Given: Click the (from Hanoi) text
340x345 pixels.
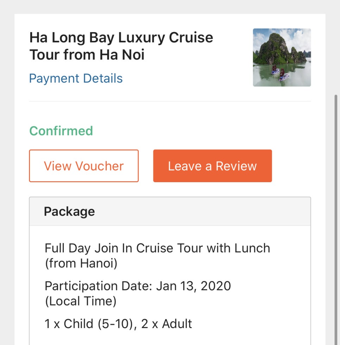Looking at the screenshot, I should pyautogui.click(x=81, y=263).
